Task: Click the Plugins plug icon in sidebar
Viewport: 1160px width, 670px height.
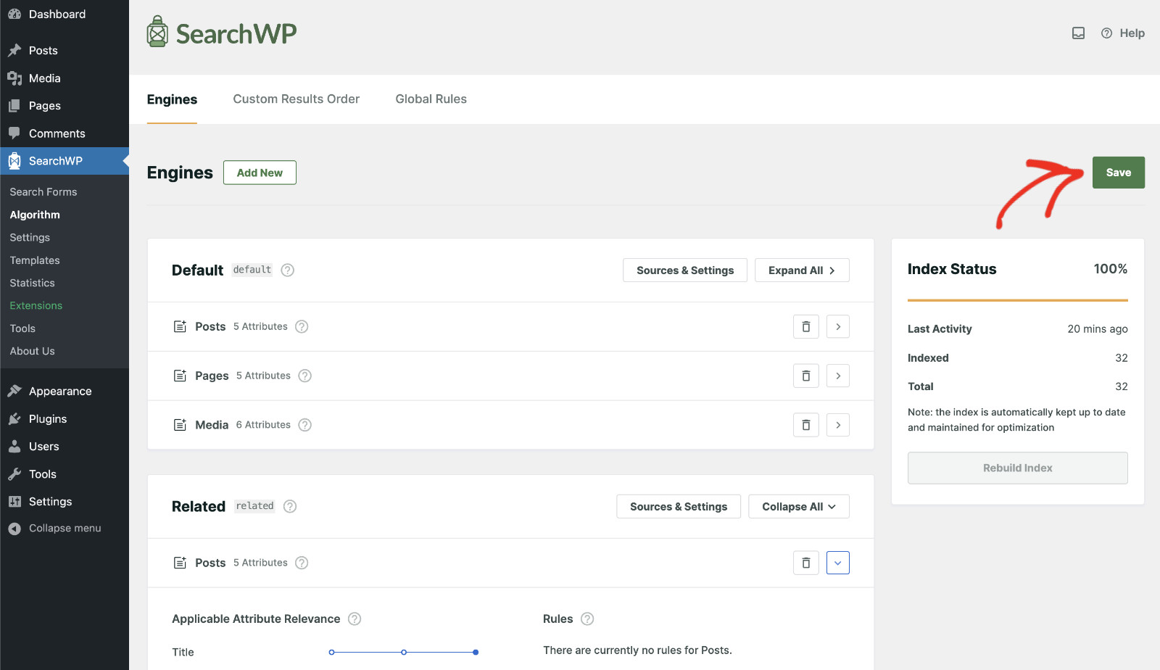Action: click(14, 419)
